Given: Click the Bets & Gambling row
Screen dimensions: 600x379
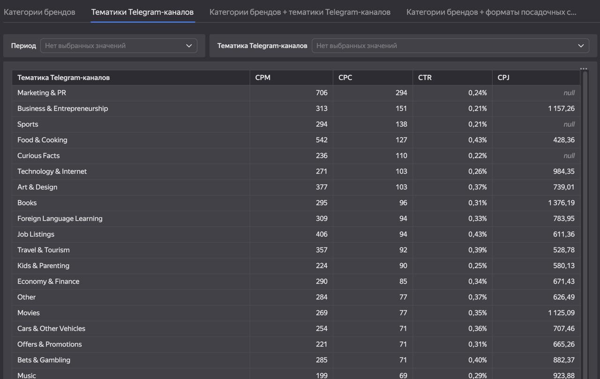Looking at the screenshot, I should (x=44, y=360).
